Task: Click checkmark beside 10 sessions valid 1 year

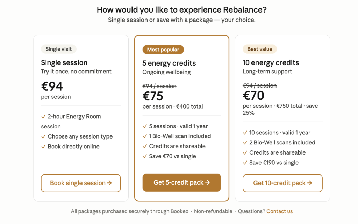Action: click(x=245, y=133)
